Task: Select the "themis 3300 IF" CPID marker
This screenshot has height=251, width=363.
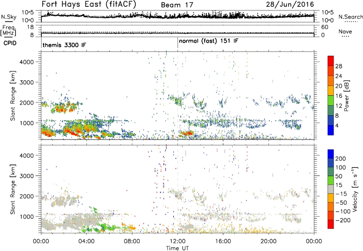Action: pos(64,45)
